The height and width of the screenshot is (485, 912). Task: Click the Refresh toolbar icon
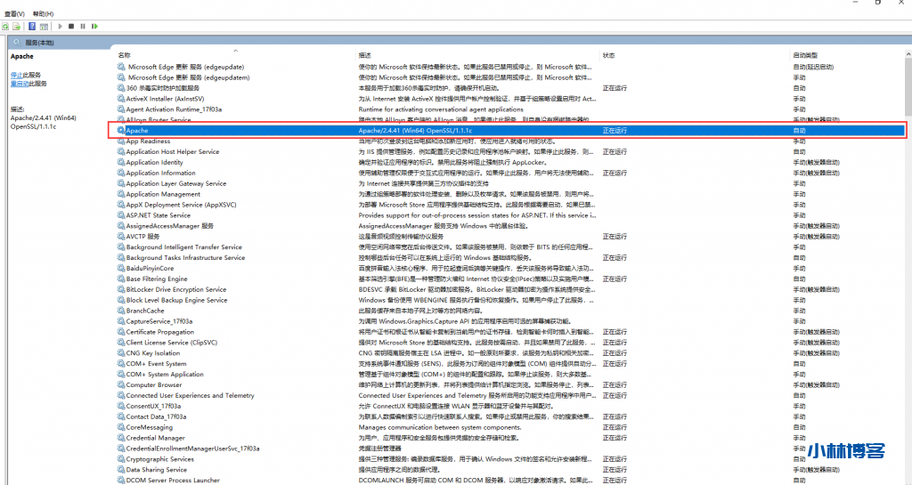pyautogui.click(x=5, y=27)
